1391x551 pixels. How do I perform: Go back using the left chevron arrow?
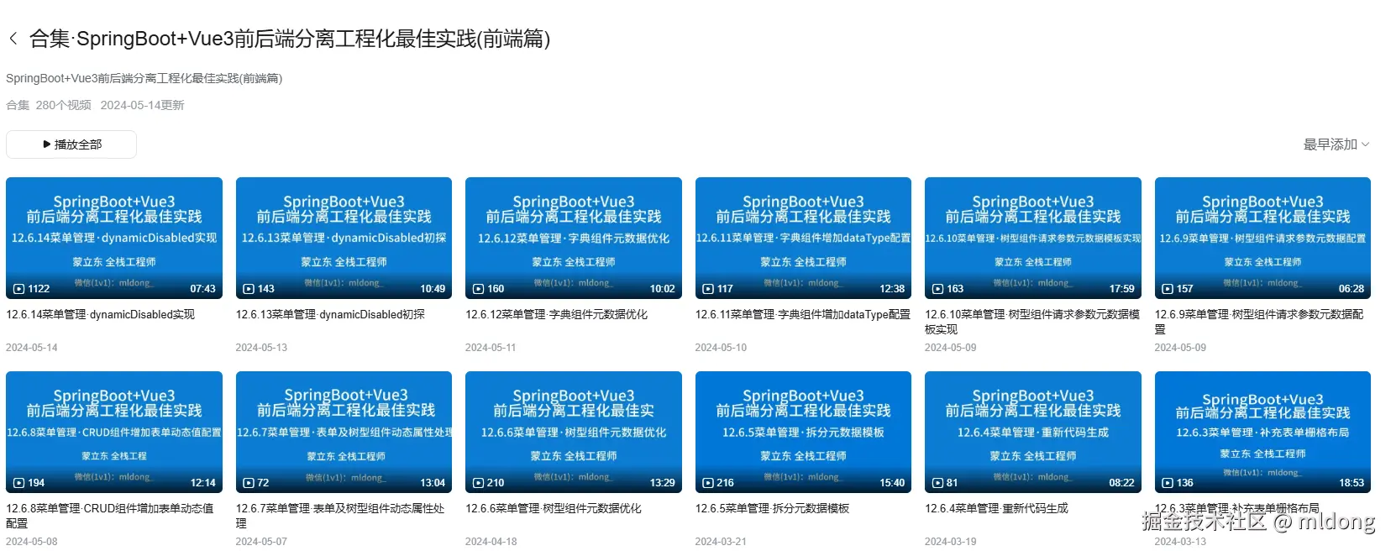click(13, 39)
